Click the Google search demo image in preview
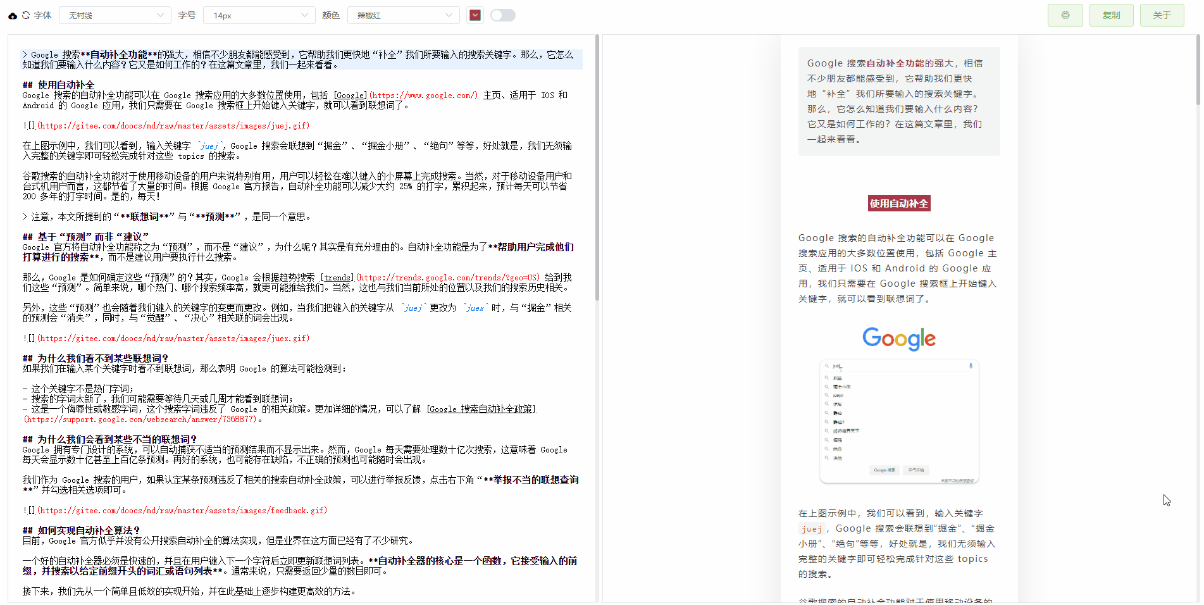The width and height of the screenshot is (1204, 605). pyautogui.click(x=899, y=406)
